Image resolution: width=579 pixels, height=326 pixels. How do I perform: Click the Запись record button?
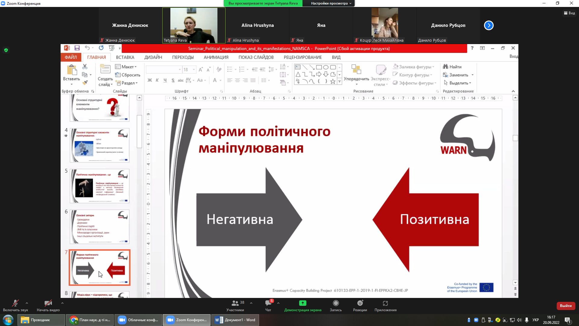[x=336, y=305]
